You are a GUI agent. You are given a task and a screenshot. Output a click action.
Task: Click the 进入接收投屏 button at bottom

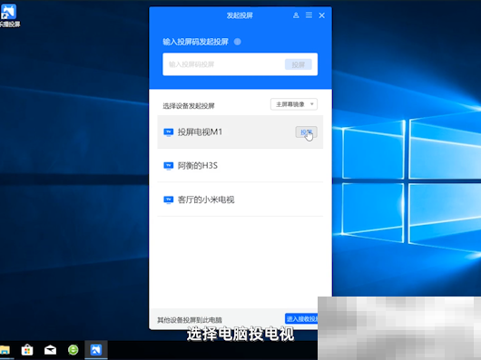tap(301, 319)
